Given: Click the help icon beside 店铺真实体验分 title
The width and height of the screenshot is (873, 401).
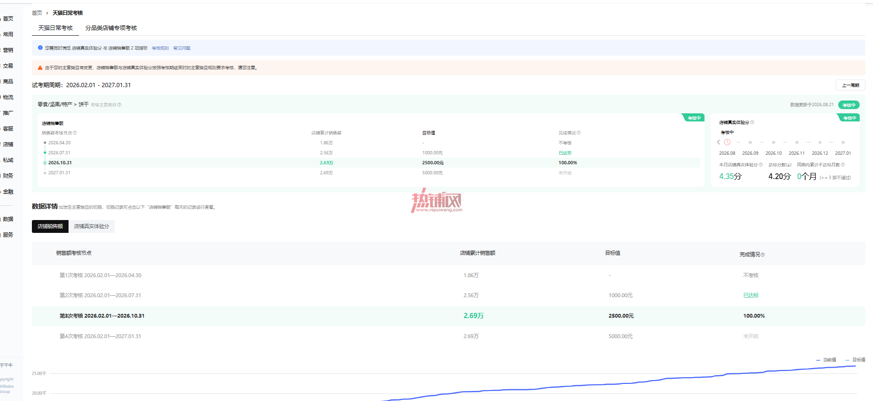Looking at the screenshot, I should click(752, 122).
